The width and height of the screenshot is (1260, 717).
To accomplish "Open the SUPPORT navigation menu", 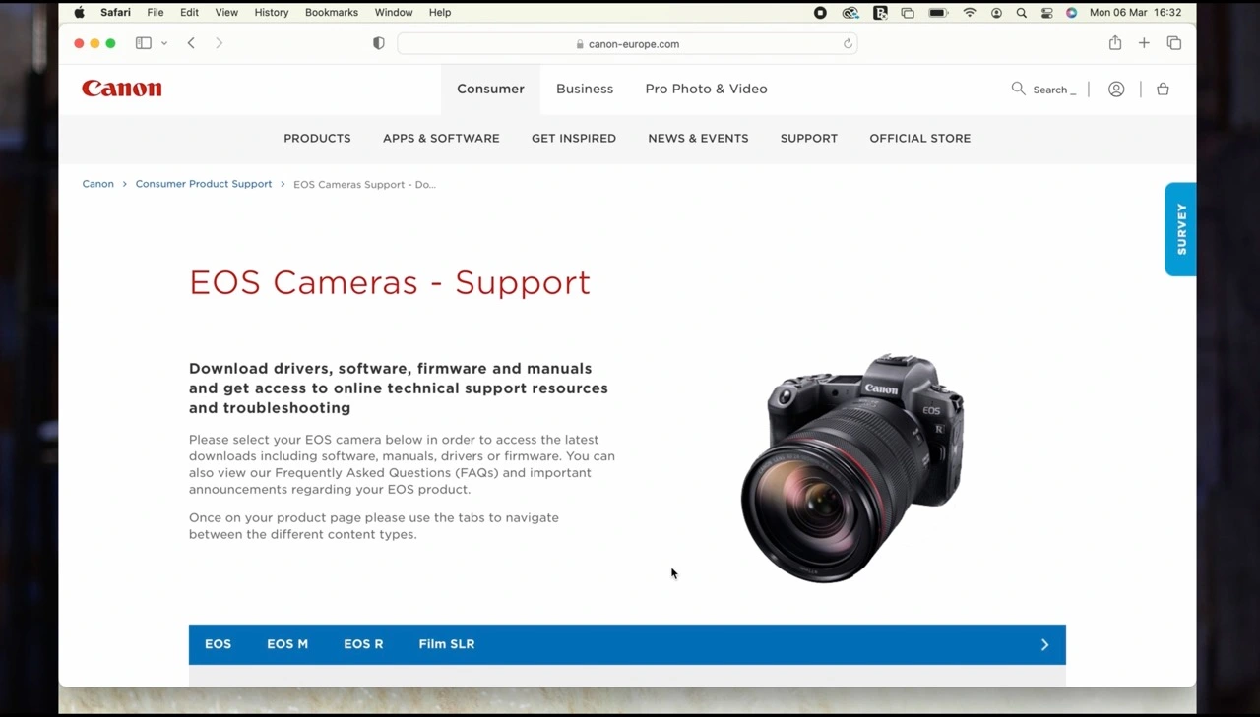I will [x=809, y=139].
